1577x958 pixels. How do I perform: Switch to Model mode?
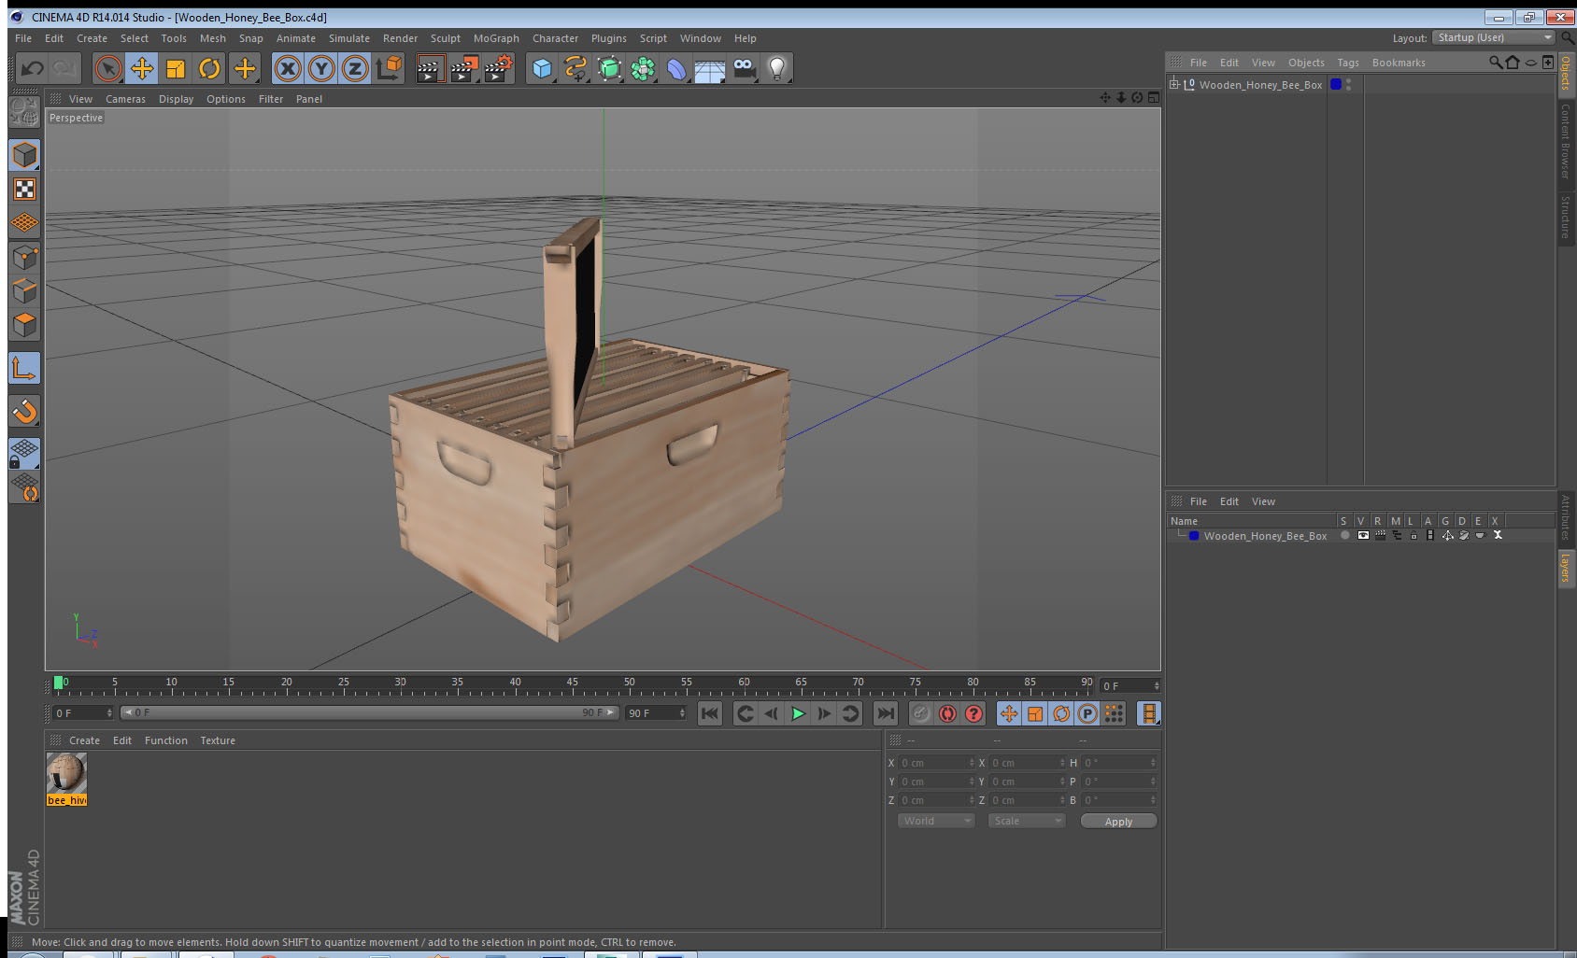(24, 155)
